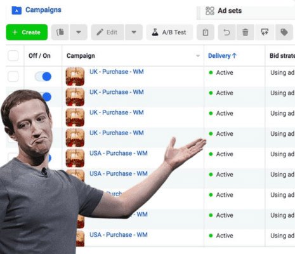Click the tag label icon
The height and width of the screenshot is (254, 295).
(x=284, y=32)
